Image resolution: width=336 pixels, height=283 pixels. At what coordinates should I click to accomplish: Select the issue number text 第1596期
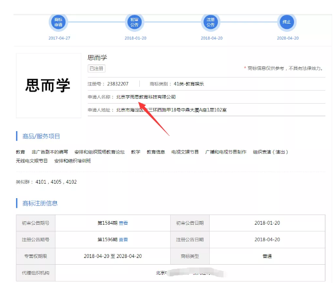108,240
